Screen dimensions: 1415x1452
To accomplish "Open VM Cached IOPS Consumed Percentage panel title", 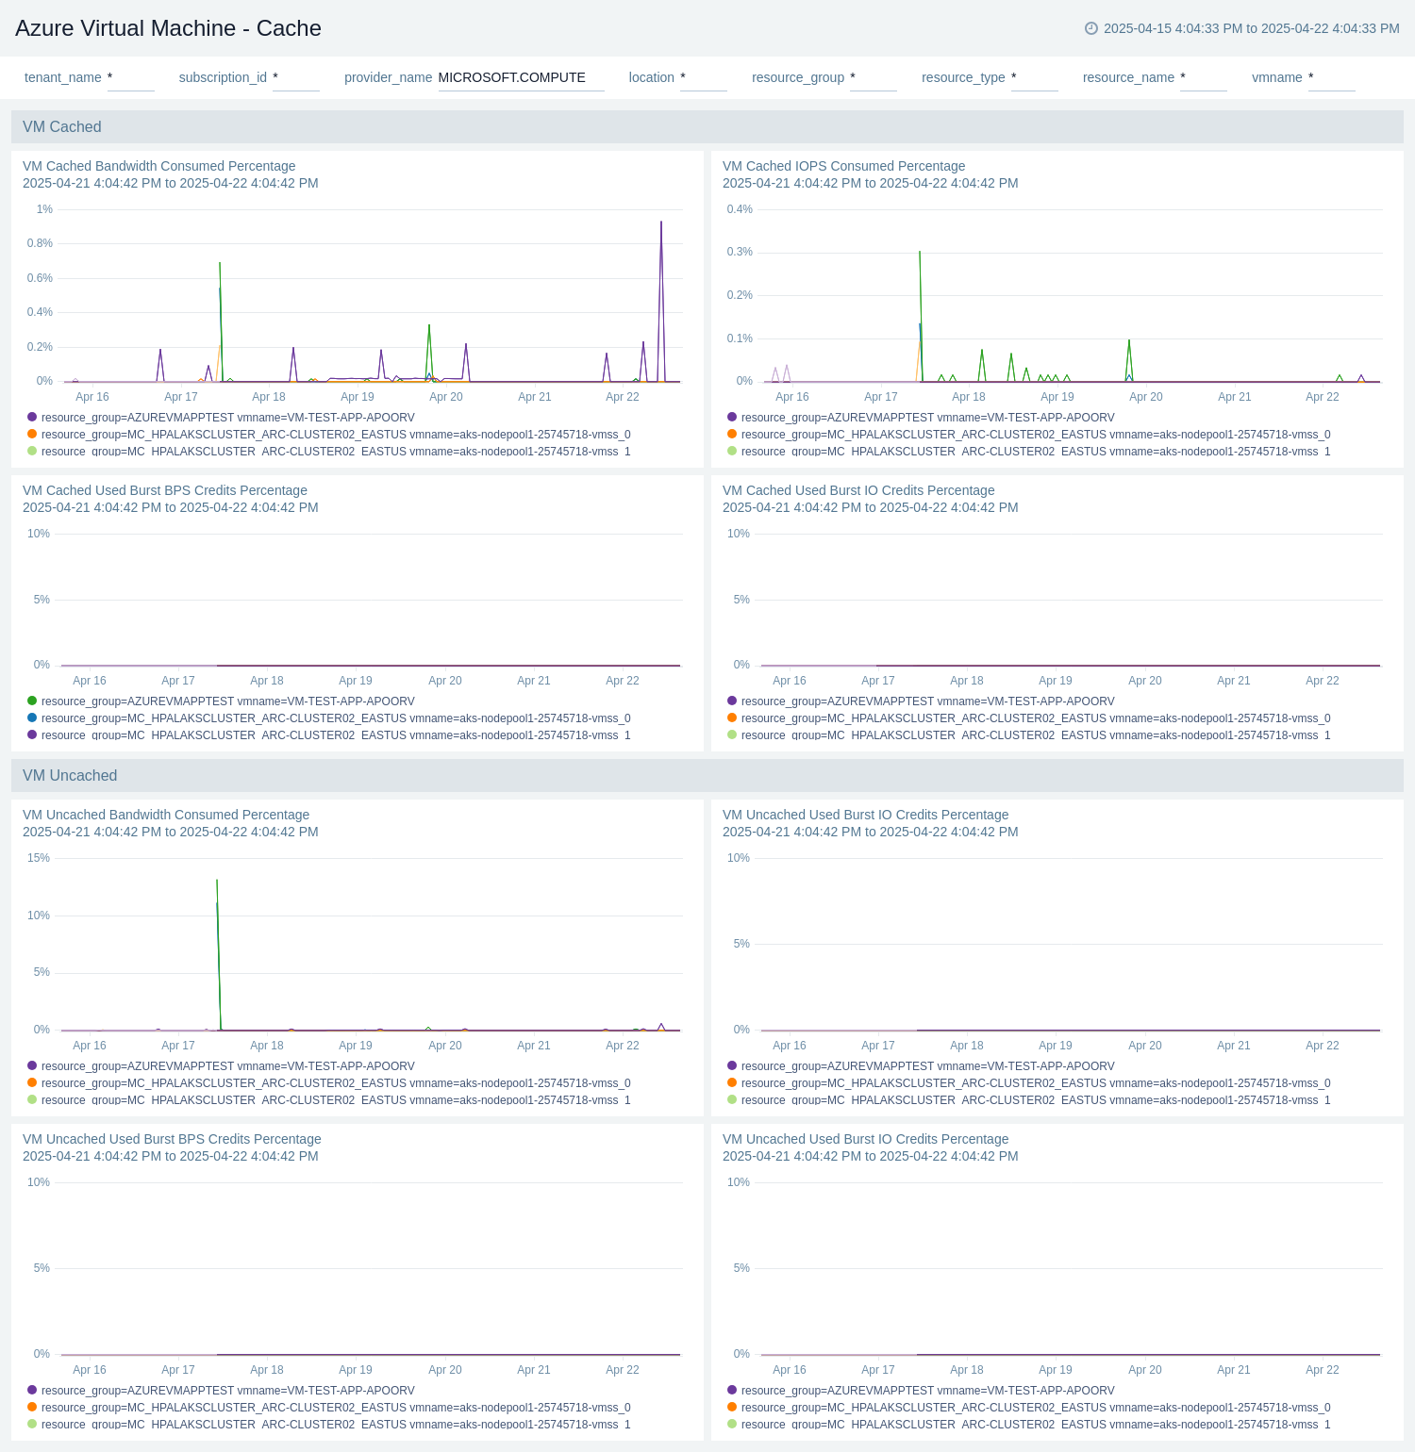I will click(843, 166).
